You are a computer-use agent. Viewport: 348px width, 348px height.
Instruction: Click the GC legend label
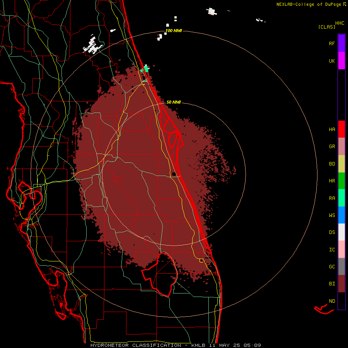pyautogui.click(x=332, y=267)
